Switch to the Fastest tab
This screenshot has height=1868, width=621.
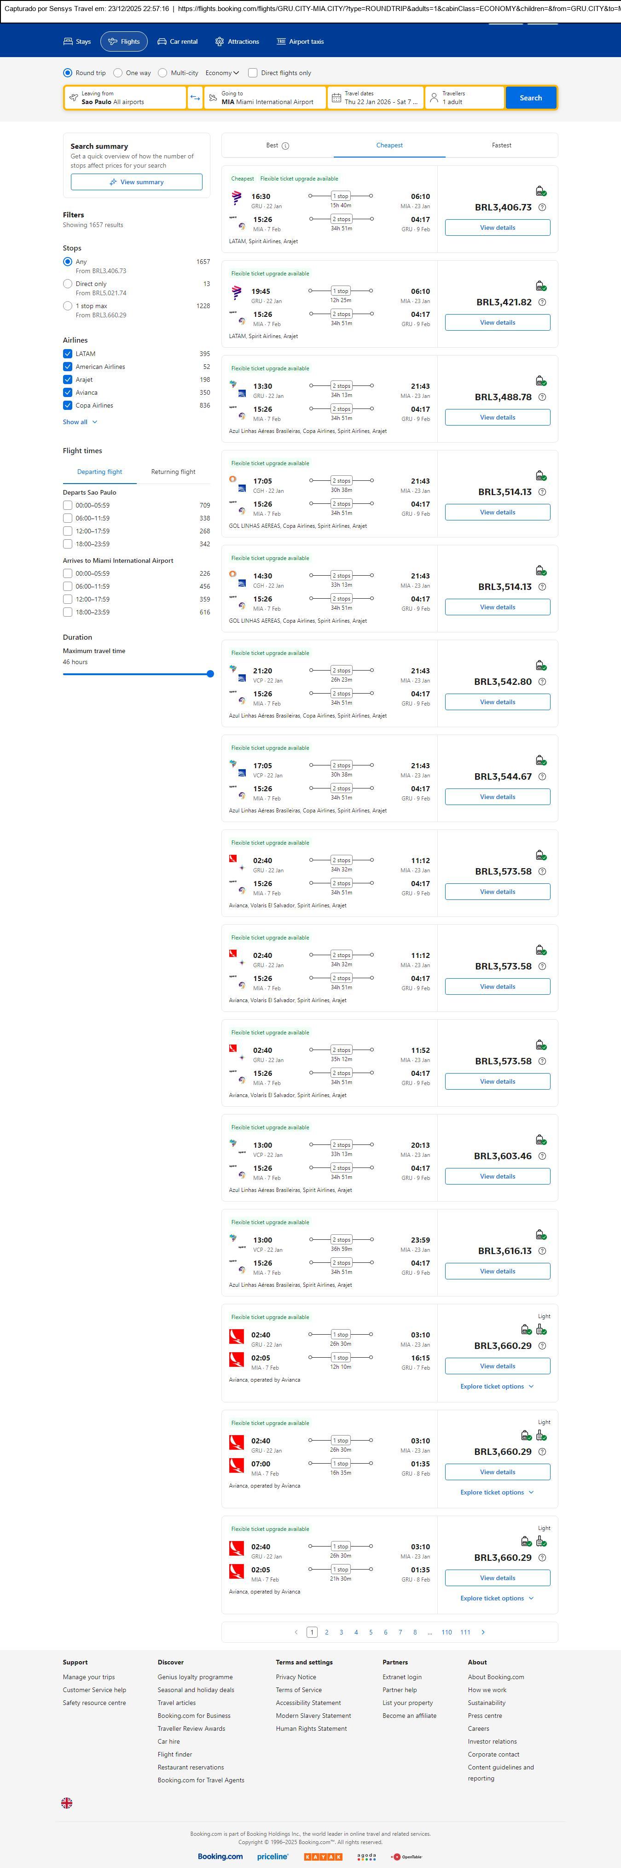pos(501,146)
